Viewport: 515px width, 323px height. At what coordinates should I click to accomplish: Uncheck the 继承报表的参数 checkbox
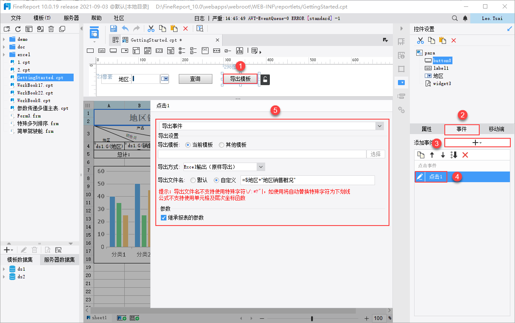(164, 217)
